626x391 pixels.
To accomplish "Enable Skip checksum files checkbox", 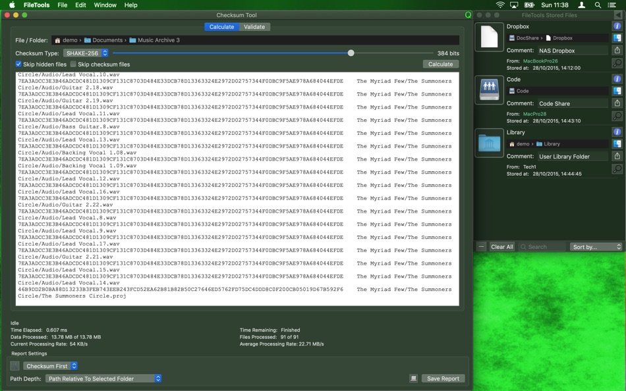I will click(x=73, y=64).
